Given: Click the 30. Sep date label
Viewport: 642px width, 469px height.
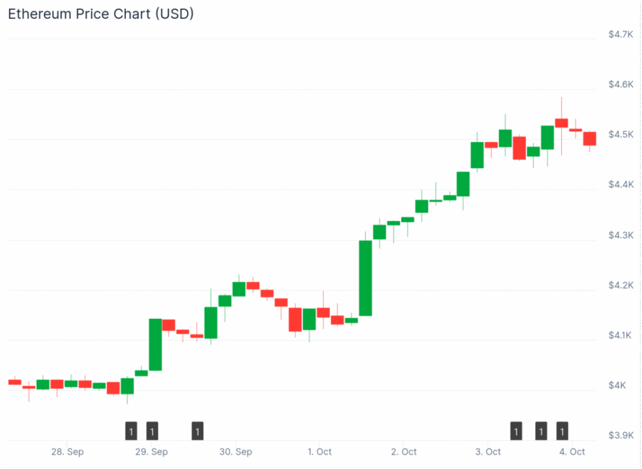Looking at the screenshot, I should [236, 452].
